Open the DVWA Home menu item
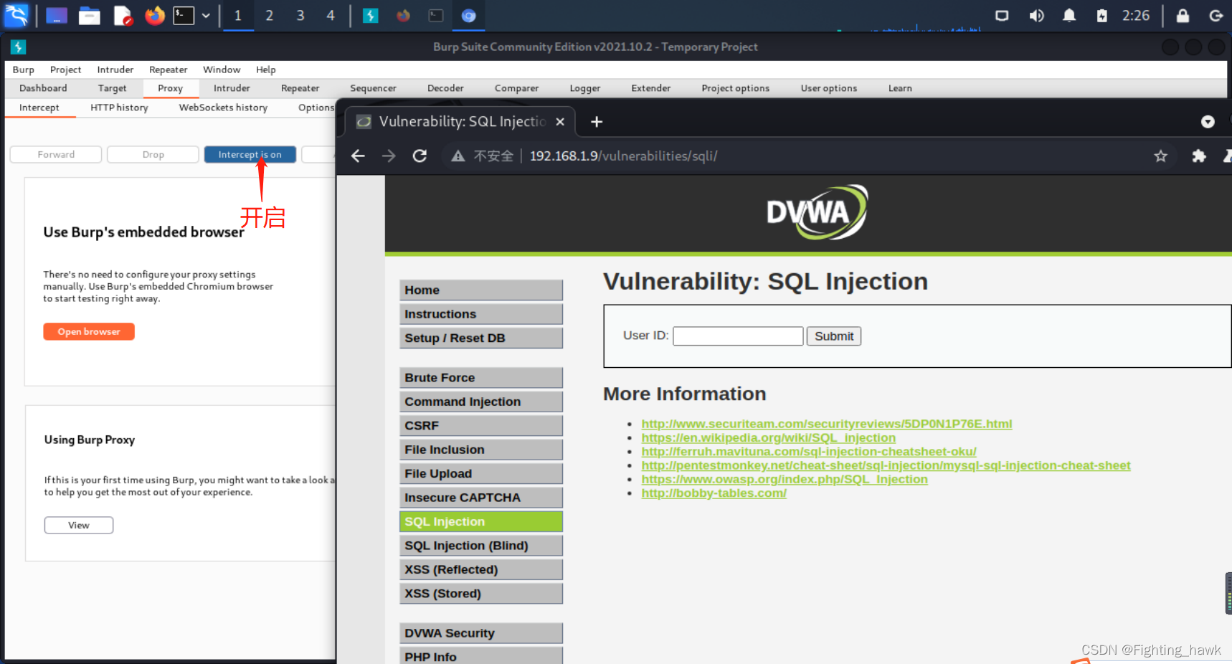This screenshot has width=1232, height=664. (481, 290)
